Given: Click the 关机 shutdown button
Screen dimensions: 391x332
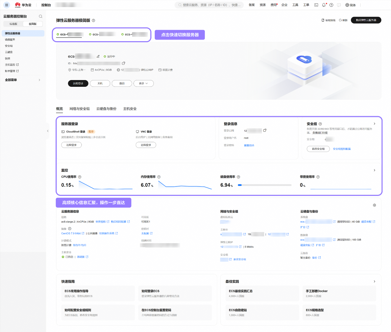Looking at the screenshot, I should (100, 83).
